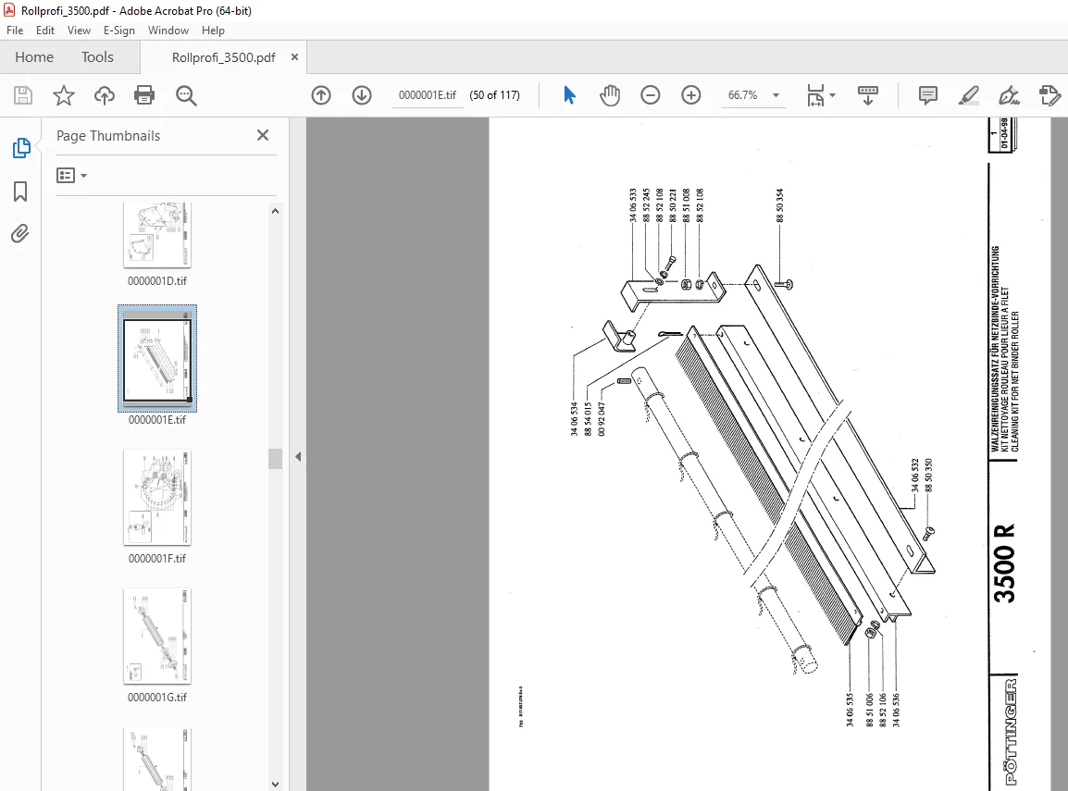Activate the Hand pan tool
Screen dimensions: 1068x791
click(610, 95)
